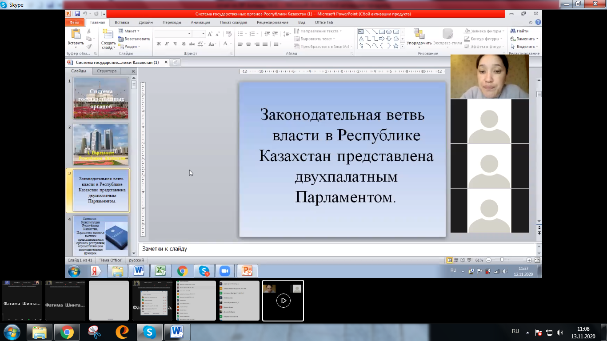
Task: Toggle Underline (Ч) formatting
Action: pyautogui.click(x=175, y=44)
